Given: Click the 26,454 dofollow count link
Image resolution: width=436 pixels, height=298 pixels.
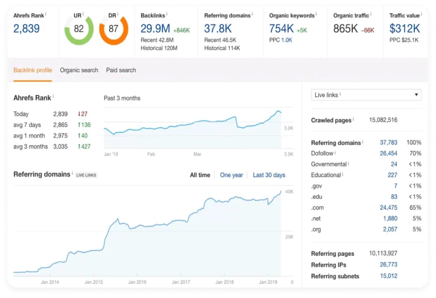Looking at the screenshot, I should pos(388,154).
